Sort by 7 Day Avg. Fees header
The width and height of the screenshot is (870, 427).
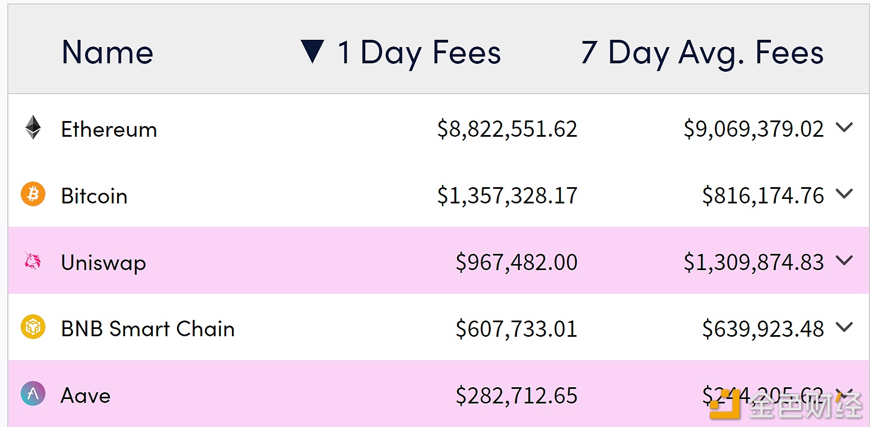[x=702, y=53]
